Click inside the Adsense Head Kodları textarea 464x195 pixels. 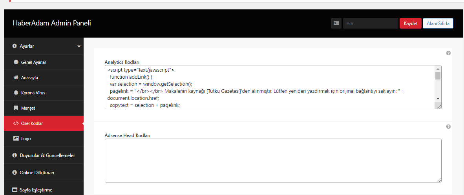[x=273, y=161]
